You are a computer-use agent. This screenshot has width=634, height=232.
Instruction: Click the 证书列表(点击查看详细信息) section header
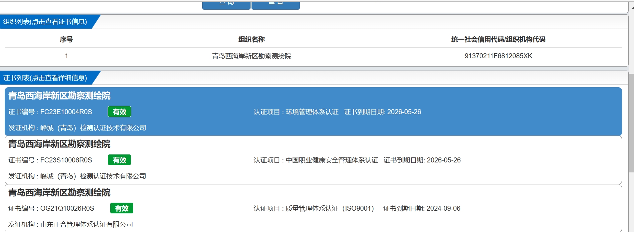(45, 78)
